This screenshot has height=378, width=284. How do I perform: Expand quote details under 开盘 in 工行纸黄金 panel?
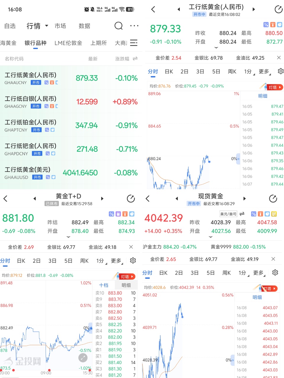pos(216,48)
